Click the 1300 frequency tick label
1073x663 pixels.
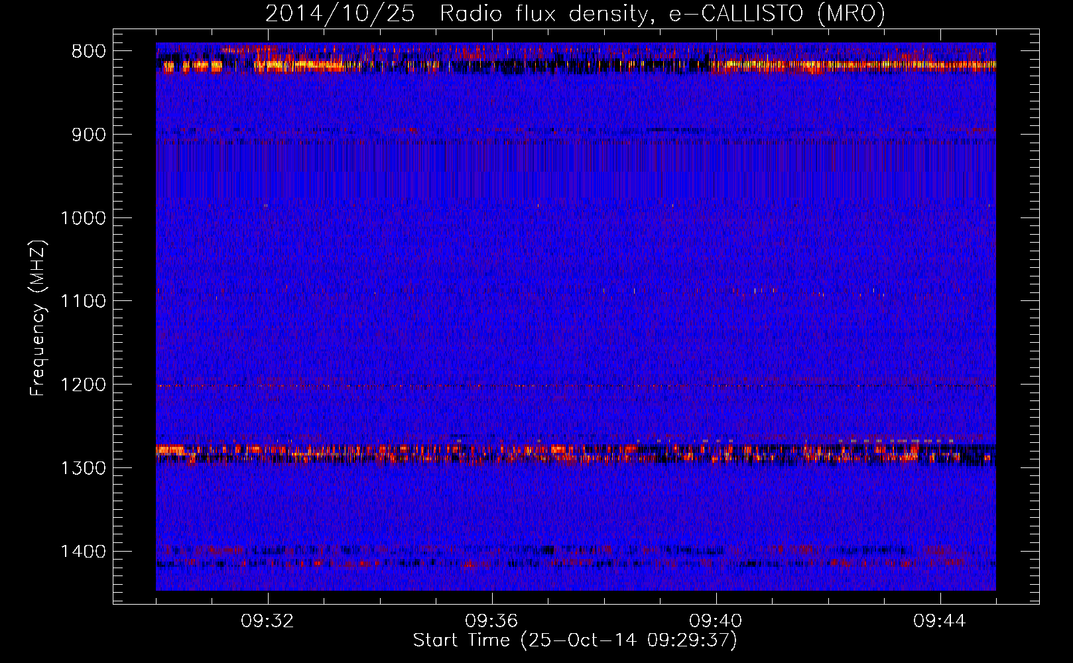pyautogui.click(x=83, y=468)
